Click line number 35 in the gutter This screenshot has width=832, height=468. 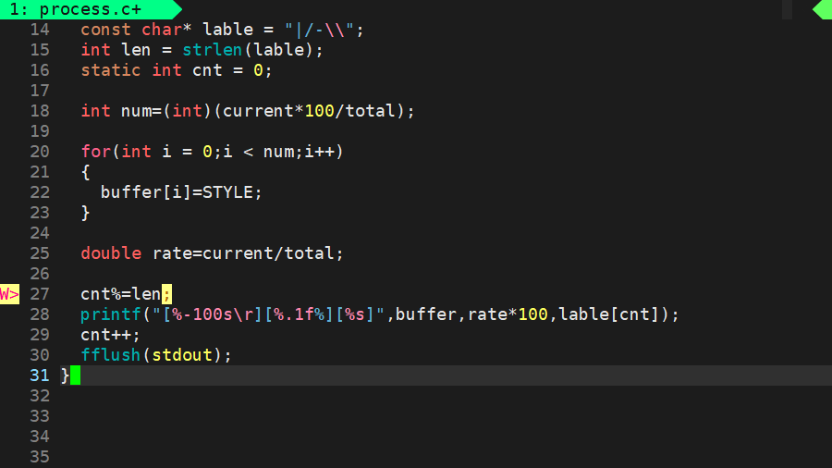pyautogui.click(x=40, y=457)
